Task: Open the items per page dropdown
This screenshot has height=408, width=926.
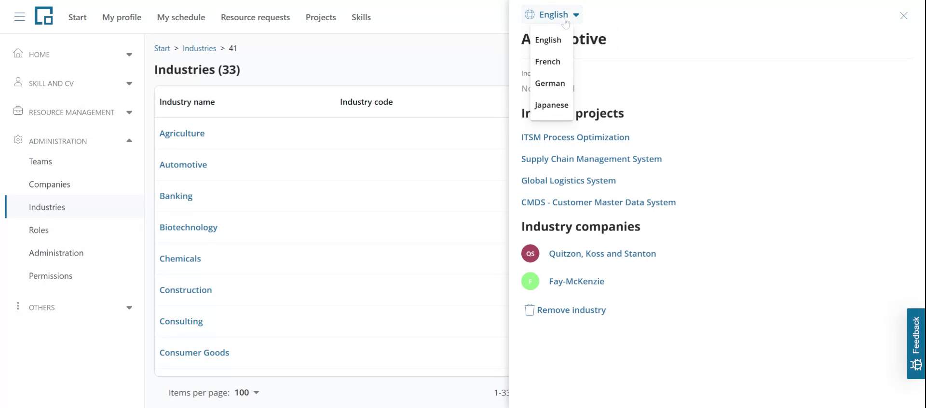Action: pos(247,393)
